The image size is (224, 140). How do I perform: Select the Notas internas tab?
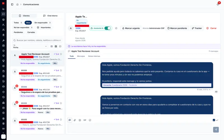[x=94, y=56]
